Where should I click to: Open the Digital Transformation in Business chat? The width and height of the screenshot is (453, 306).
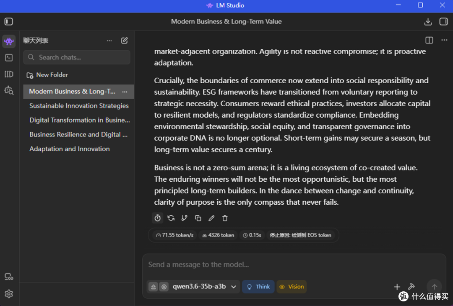coord(78,120)
